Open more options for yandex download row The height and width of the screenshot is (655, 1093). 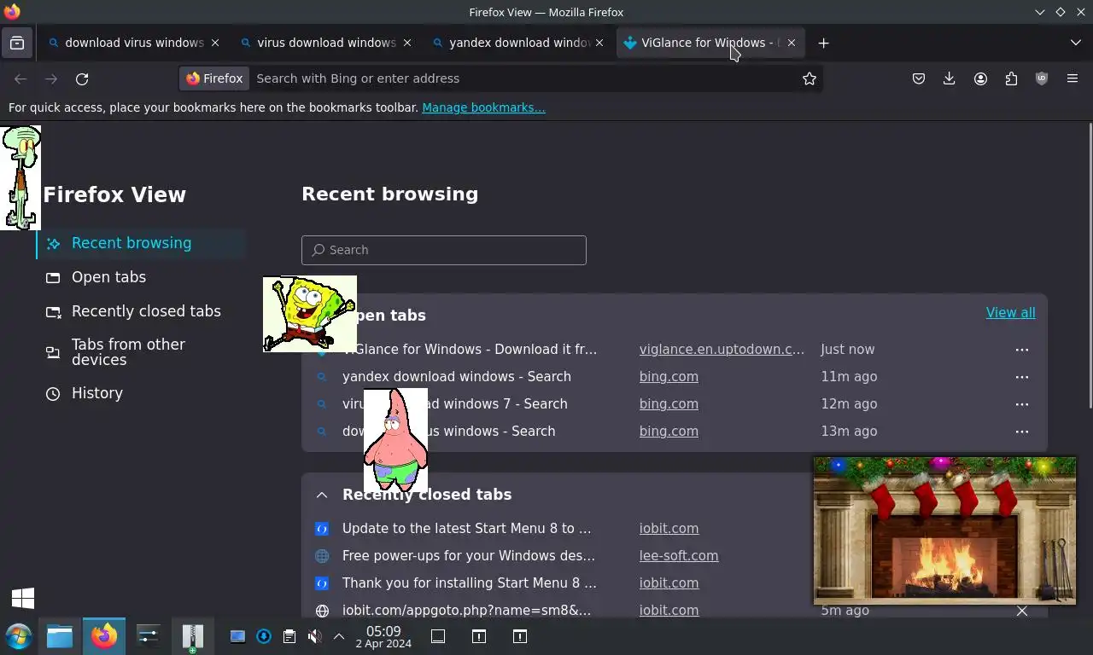[x=1022, y=377]
